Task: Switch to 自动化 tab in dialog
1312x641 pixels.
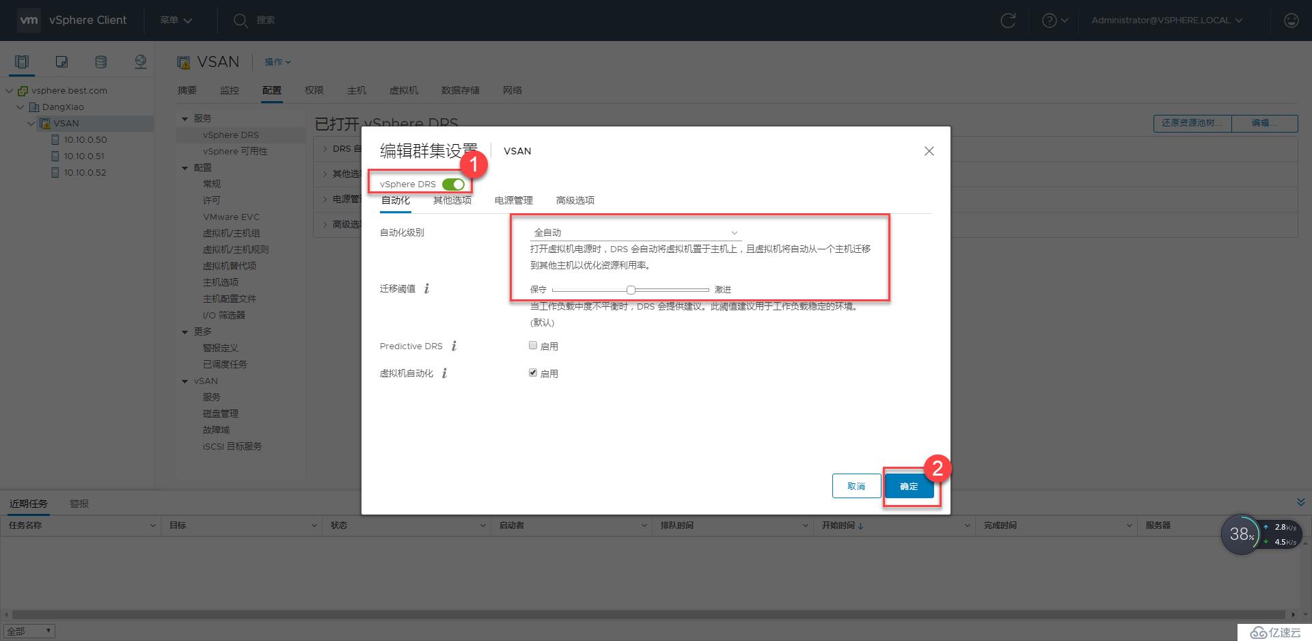Action: [x=396, y=200]
